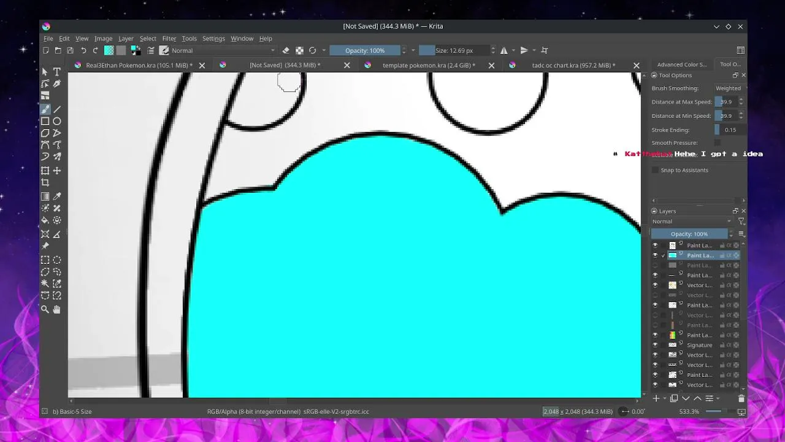The width and height of the screenshot is (785, 442).
Task: Select the Line tool
Action: point(57,109)
